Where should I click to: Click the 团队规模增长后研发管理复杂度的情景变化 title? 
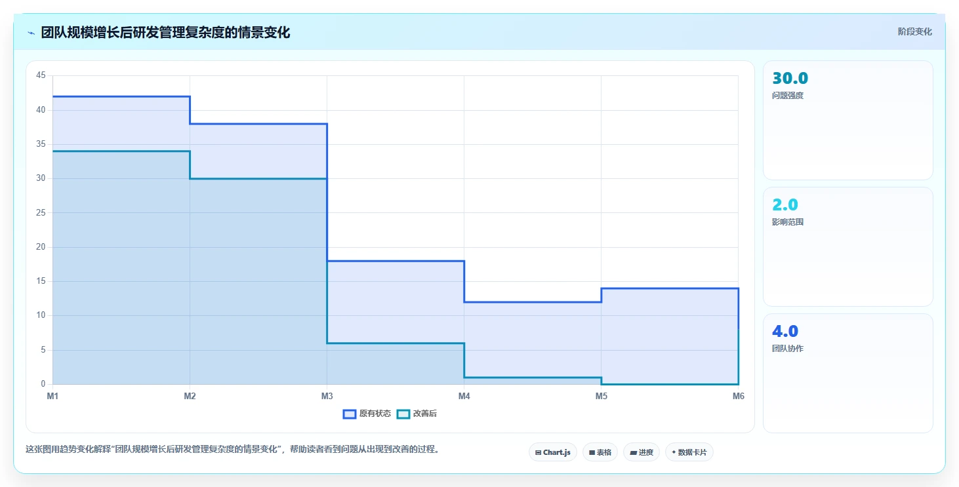coord(165,32)
